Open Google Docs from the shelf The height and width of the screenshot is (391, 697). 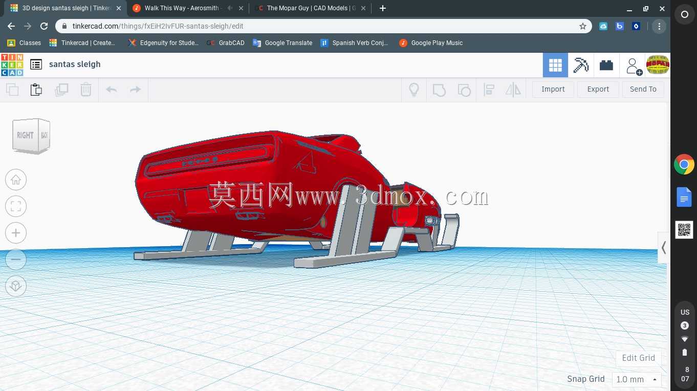(684, 197)
